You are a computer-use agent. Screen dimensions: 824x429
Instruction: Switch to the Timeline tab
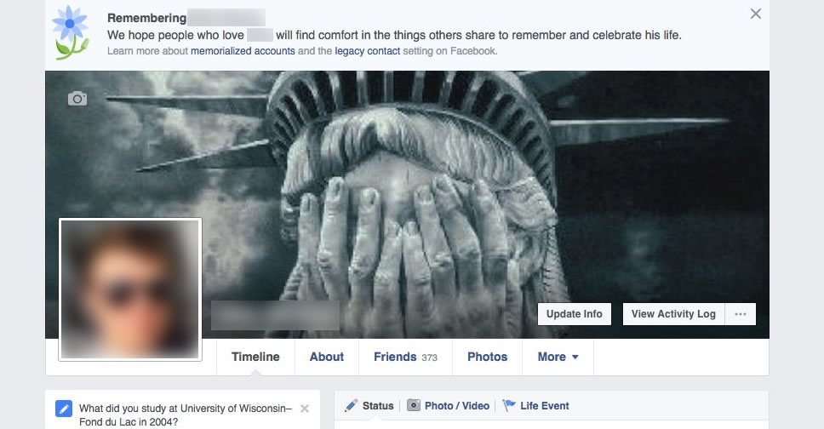point(255,357)
